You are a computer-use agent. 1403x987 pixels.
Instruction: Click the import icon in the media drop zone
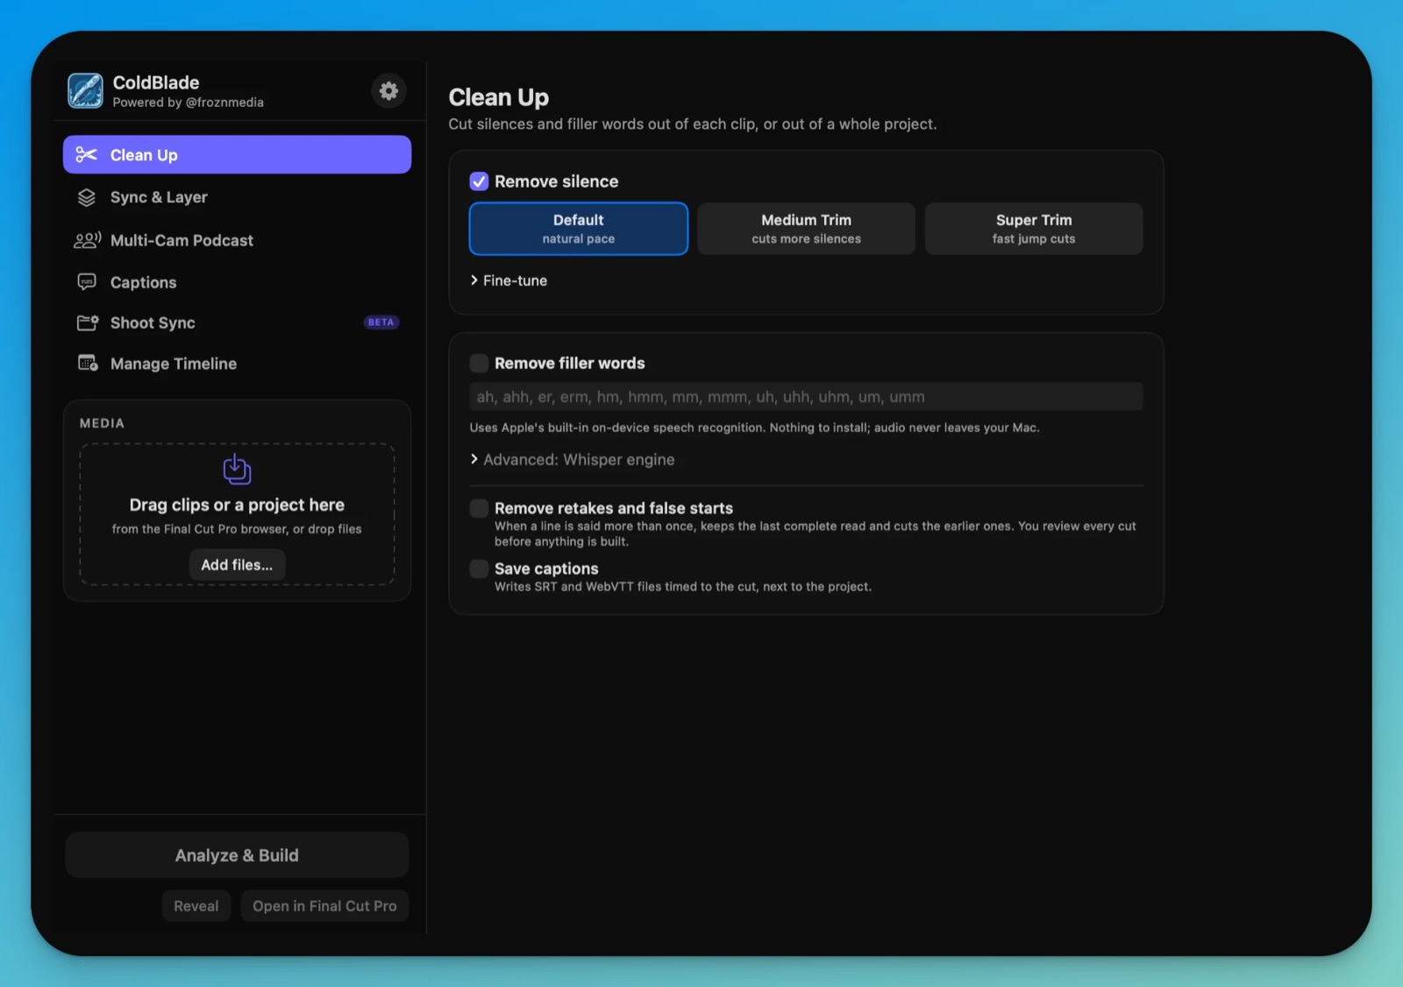click(237, 470)
